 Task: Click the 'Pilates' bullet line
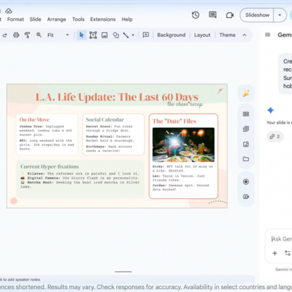pos(80,173)
